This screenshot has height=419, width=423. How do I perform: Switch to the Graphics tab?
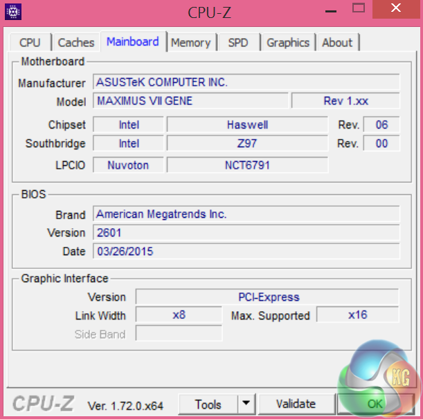click(288, 43)
